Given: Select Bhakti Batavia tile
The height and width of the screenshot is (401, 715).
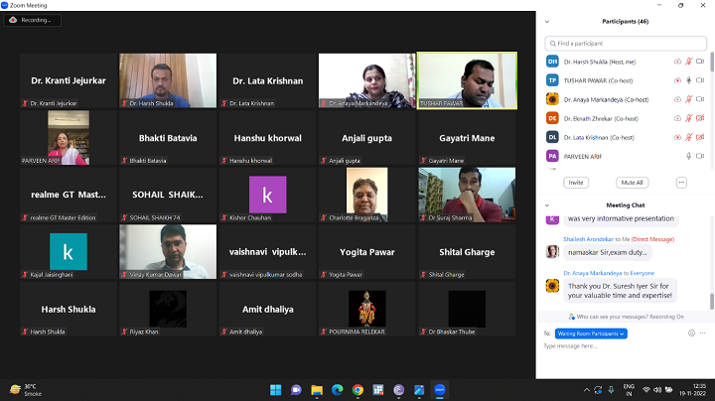Looking at the screenshot, I should click(x=168, y=138).
